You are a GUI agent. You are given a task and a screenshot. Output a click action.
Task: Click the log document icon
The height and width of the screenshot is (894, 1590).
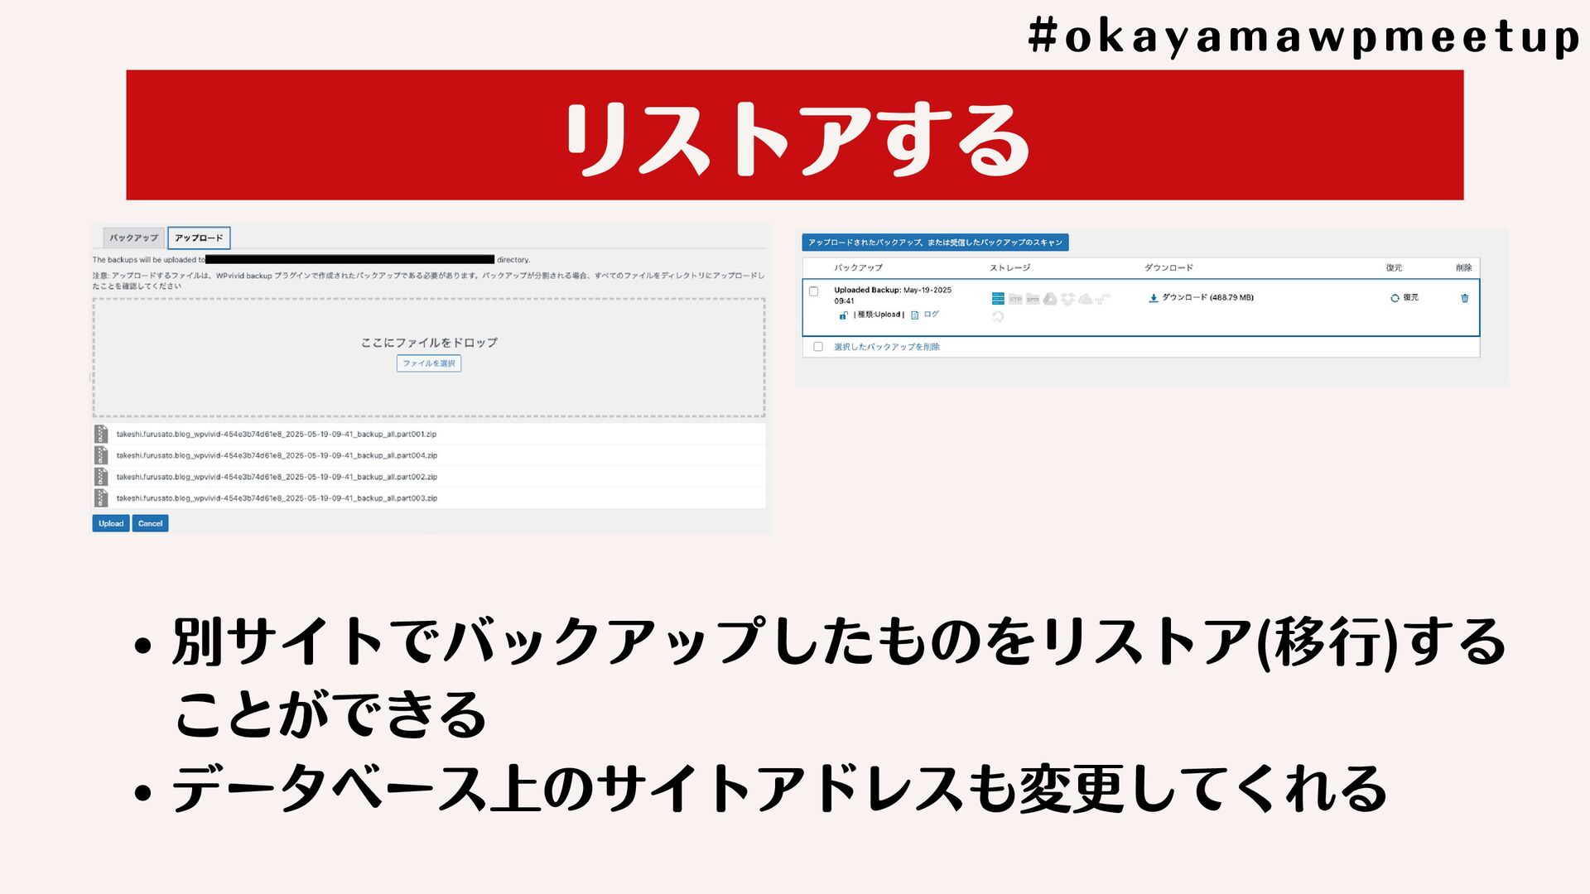click(x=915, y=315)
